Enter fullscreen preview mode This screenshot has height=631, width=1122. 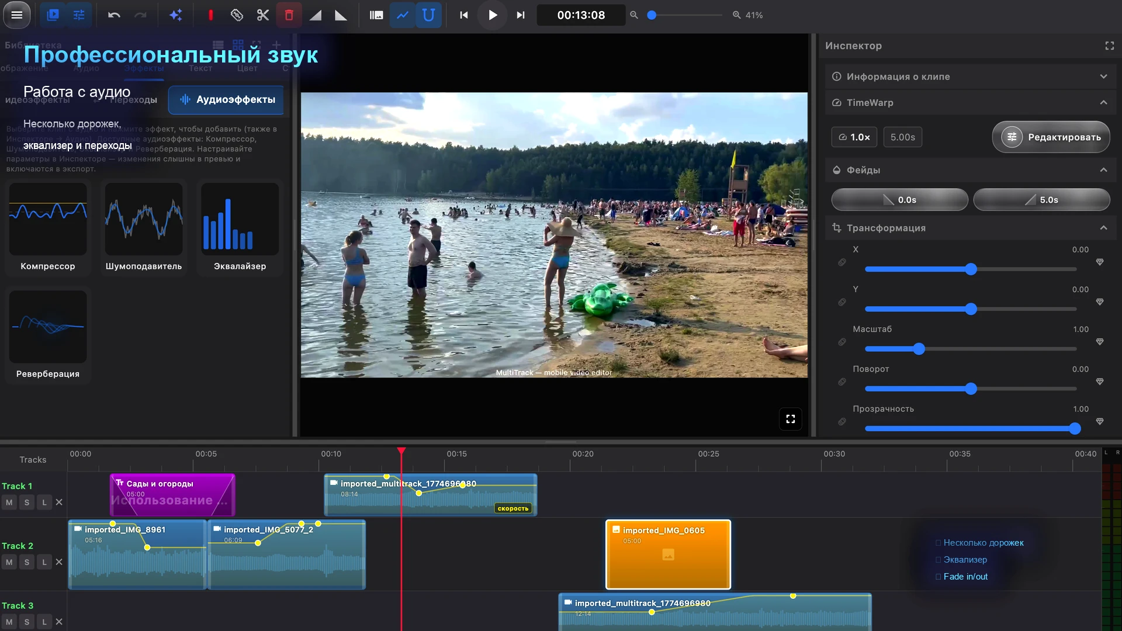click(791, 419)
